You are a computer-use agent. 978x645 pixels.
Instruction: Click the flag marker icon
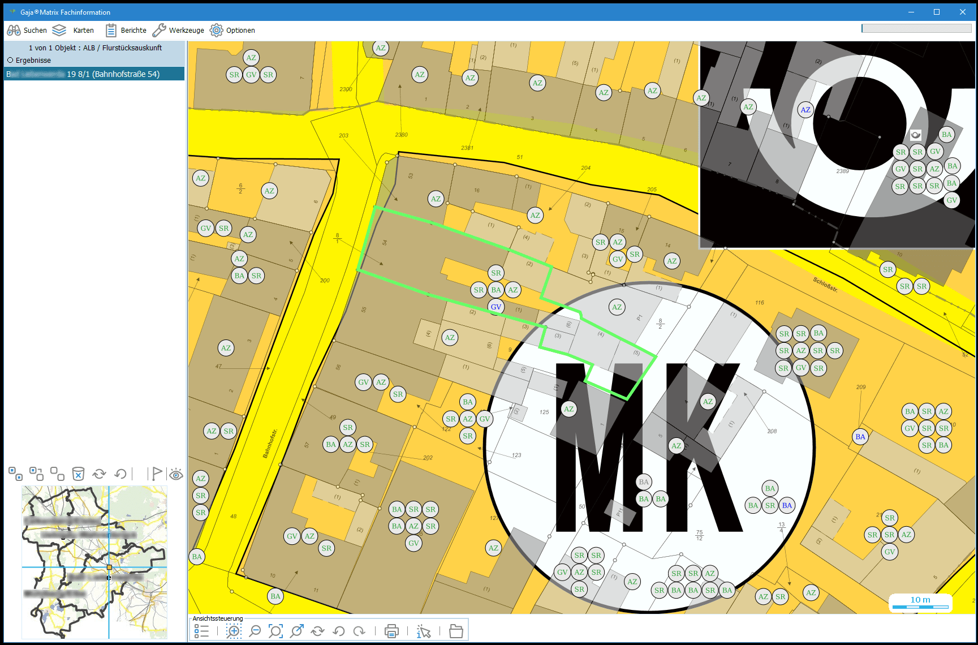[x=157, y=474]
